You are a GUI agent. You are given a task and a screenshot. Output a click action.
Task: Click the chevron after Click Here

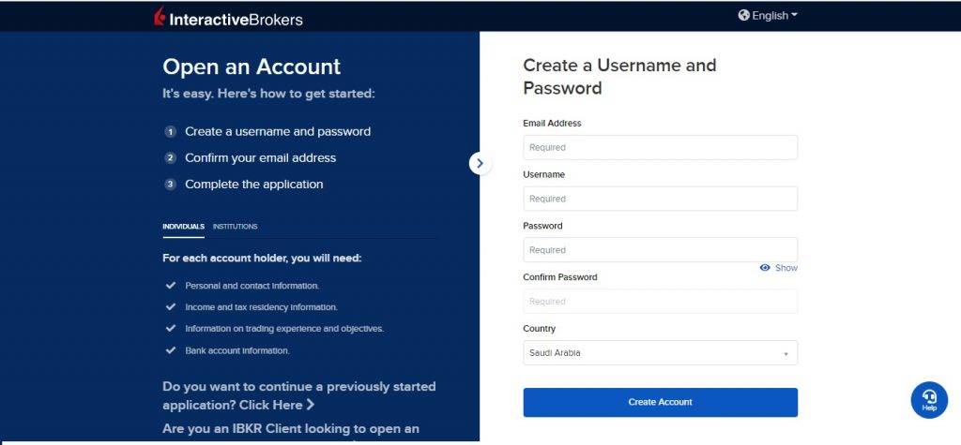[310, 405]
